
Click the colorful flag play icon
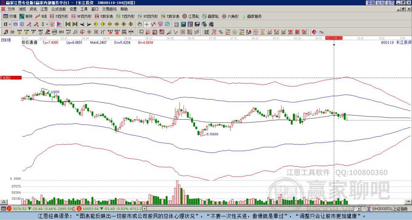(60, 24)
